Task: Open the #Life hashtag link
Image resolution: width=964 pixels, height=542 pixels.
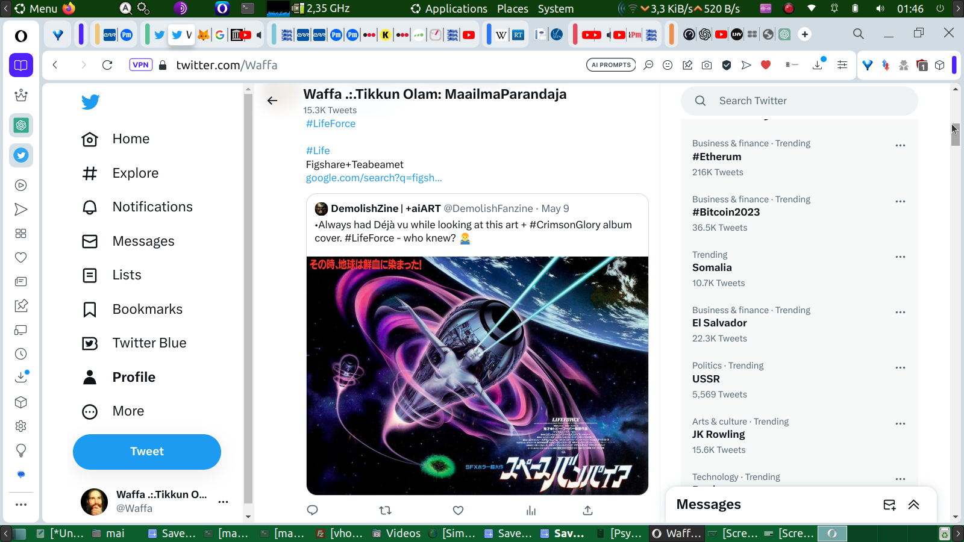Action: (x=318, y=151)
